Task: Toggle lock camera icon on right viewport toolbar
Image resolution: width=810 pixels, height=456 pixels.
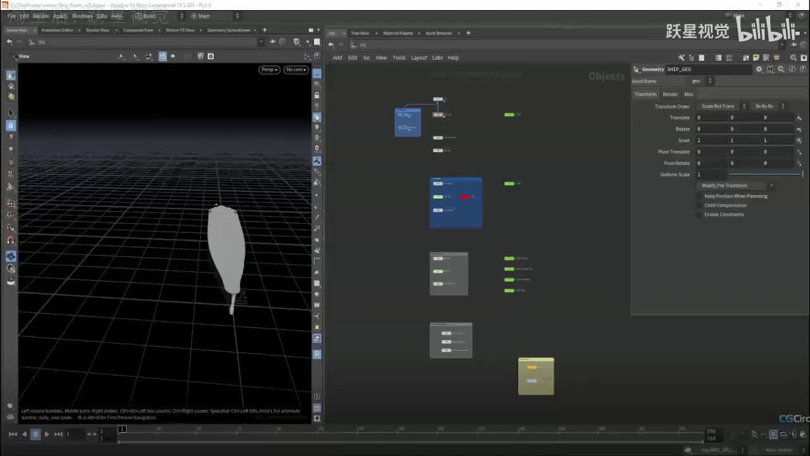Action: pos(317,95)
